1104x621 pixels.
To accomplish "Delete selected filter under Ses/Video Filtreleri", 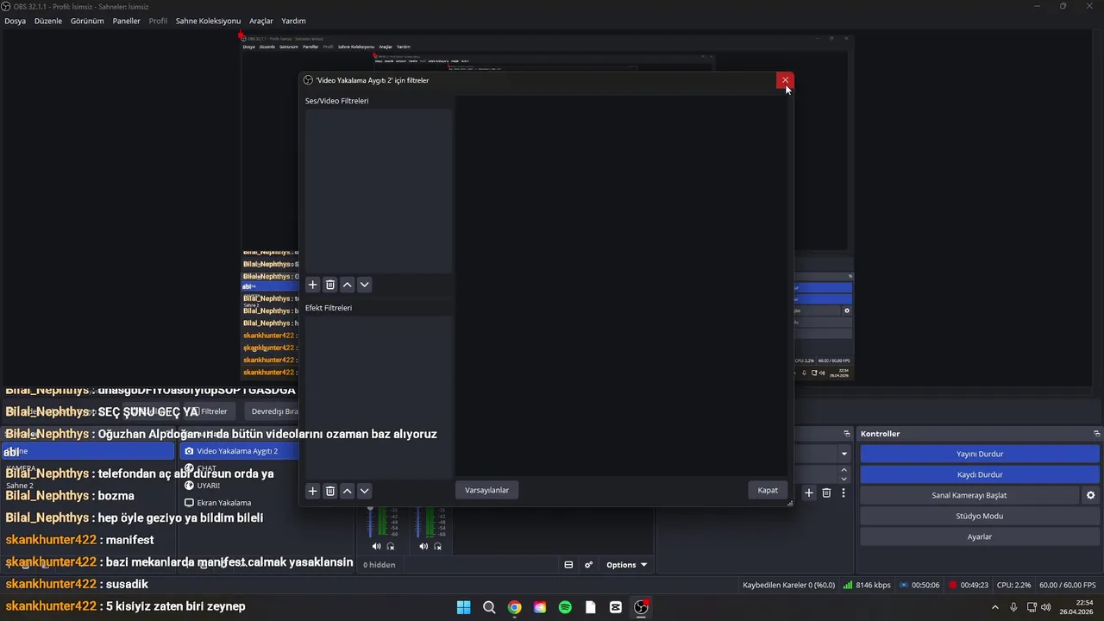I will click(x=330, y=285).
